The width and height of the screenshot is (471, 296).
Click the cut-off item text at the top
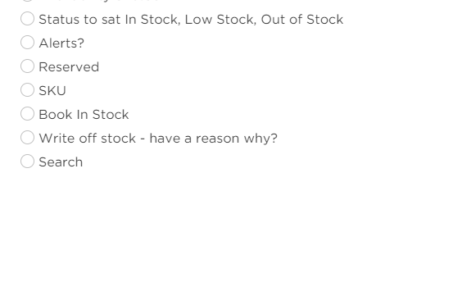[99, 1]
